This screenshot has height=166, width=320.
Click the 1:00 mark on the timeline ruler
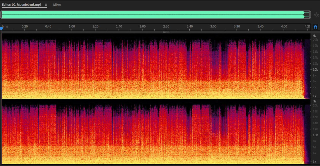coord(72,26)
